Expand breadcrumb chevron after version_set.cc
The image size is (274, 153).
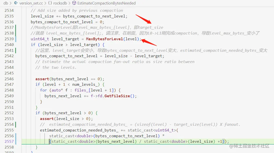point(45,3)
